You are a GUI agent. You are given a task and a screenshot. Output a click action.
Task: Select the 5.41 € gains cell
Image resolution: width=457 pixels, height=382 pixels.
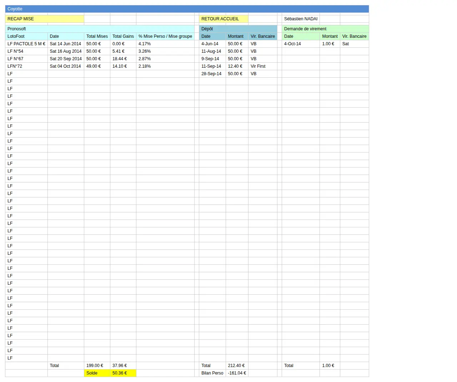[x=123, y=51]
